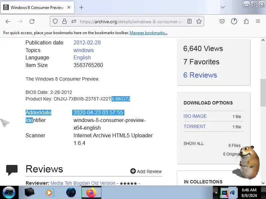Viewport: 266px width, 199px height.
Task: Open reviewer Media Teh Bogdan Old Version
Action: click(x=83, y=183)
